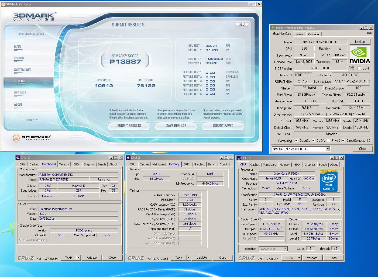Click the GPU-Z title bar application icon

coord(273,28)
